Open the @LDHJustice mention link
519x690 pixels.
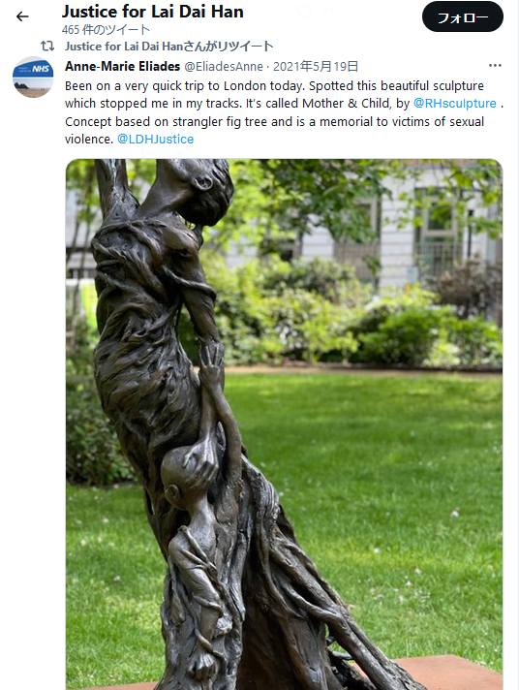coord(155,139)
